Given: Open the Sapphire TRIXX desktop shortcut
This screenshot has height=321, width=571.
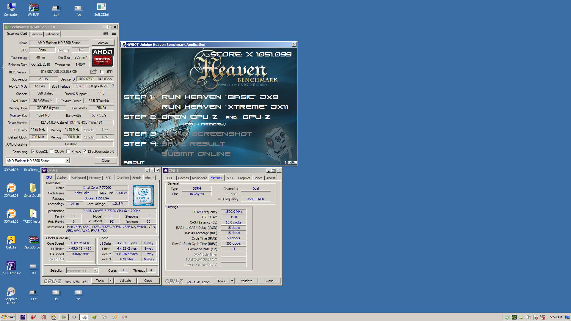Looking at the screenshot, I should (11, 296).
